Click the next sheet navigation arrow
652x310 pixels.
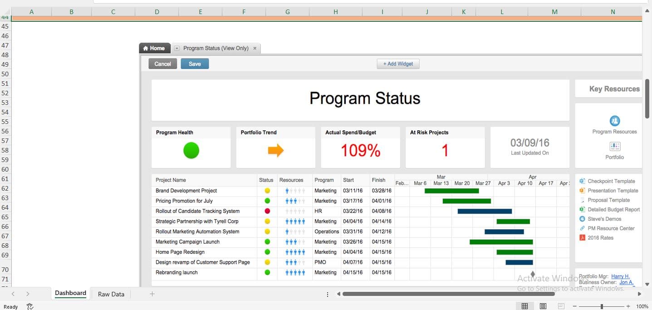click(x=28, y=294)
